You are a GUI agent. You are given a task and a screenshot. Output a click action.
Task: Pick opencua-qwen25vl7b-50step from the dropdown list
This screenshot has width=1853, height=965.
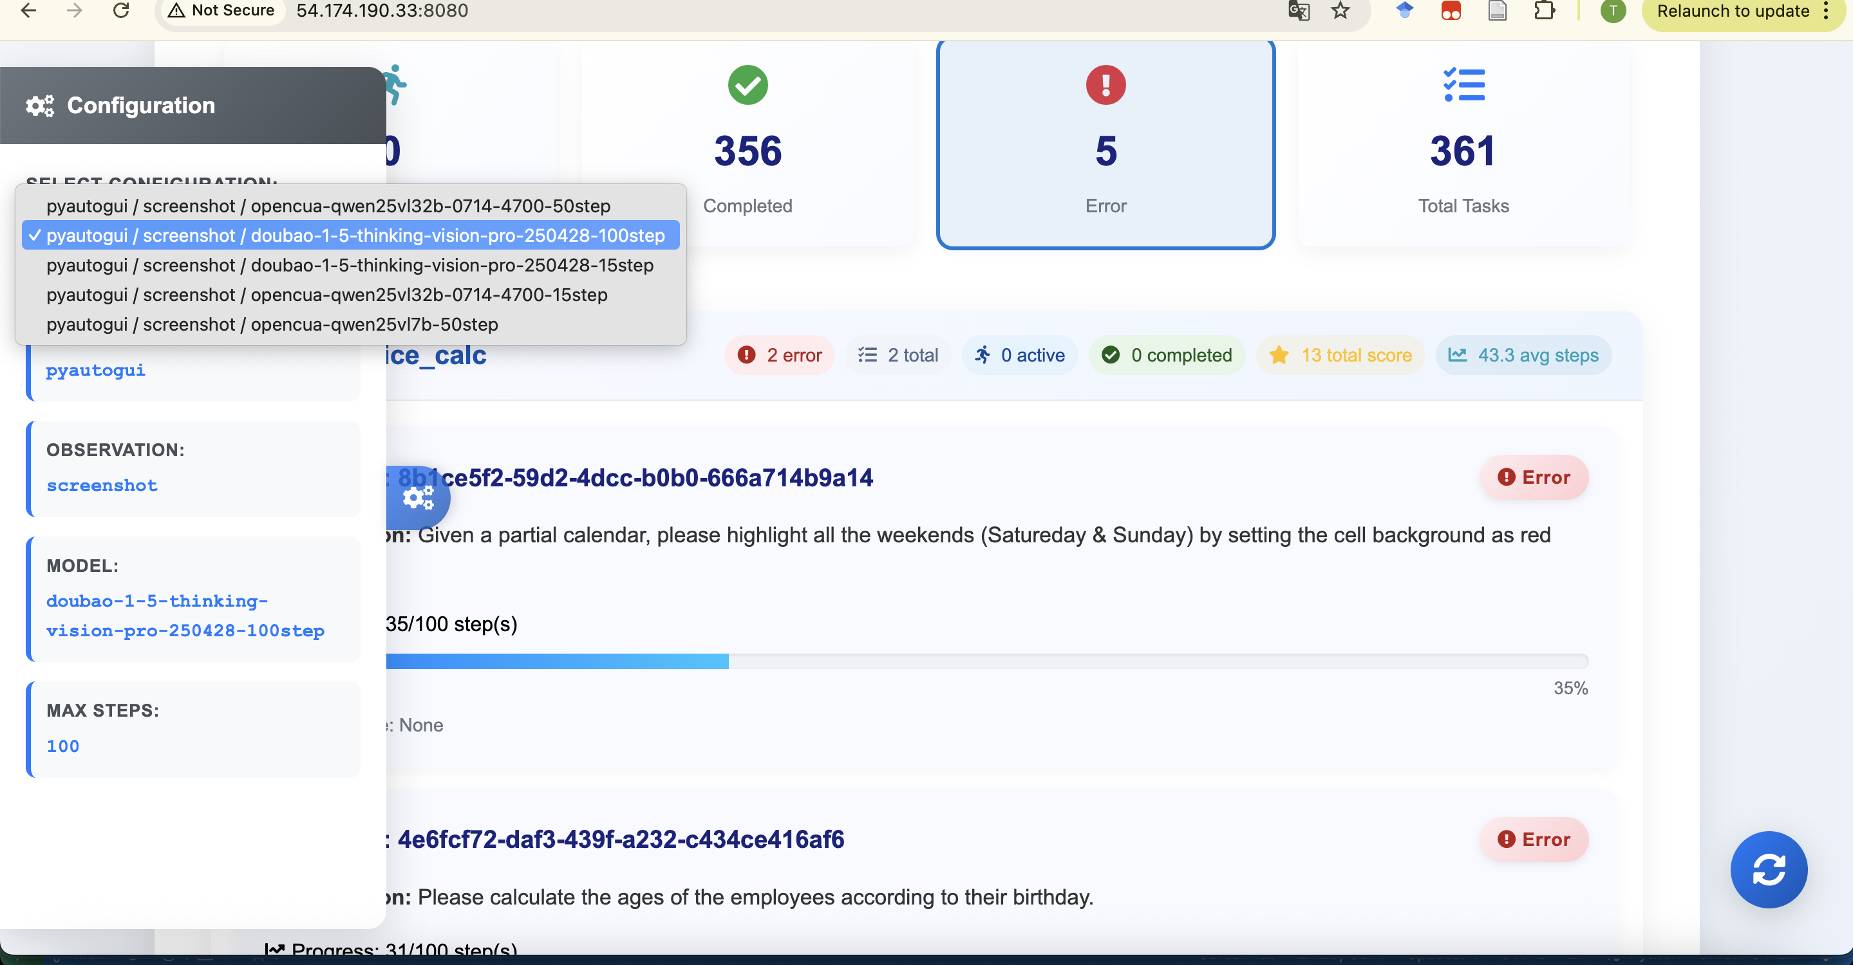pos(272,324)
